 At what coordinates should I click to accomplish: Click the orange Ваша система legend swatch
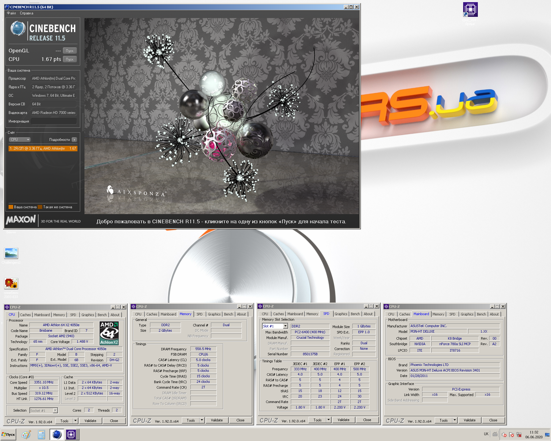[x=11, y=207]
